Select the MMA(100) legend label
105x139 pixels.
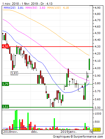54,8
